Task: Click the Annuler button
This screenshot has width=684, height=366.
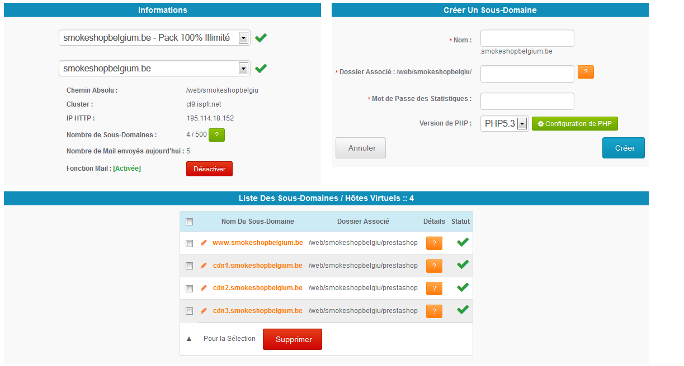Action: [x=361, y=148]
